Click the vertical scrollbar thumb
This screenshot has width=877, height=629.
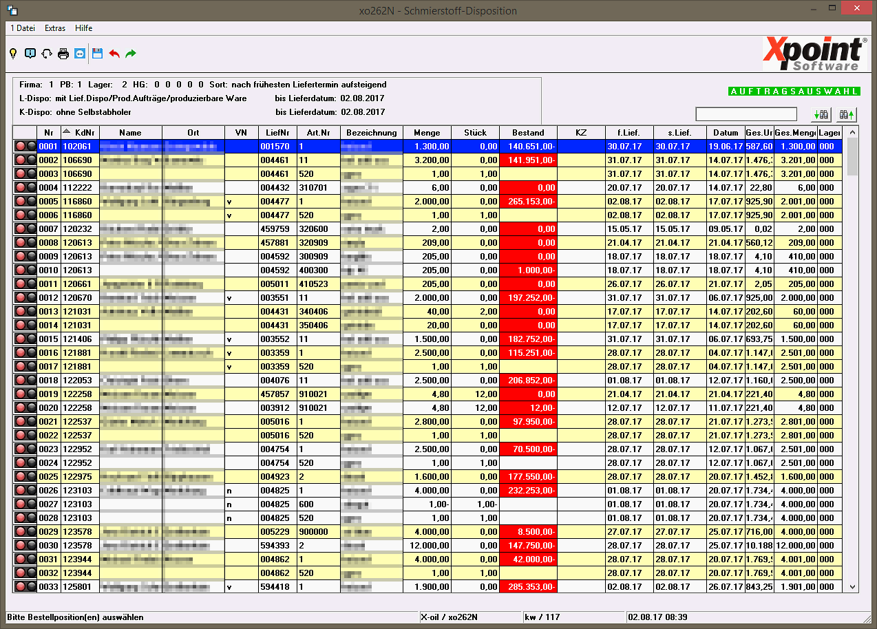tap(853, 157)
